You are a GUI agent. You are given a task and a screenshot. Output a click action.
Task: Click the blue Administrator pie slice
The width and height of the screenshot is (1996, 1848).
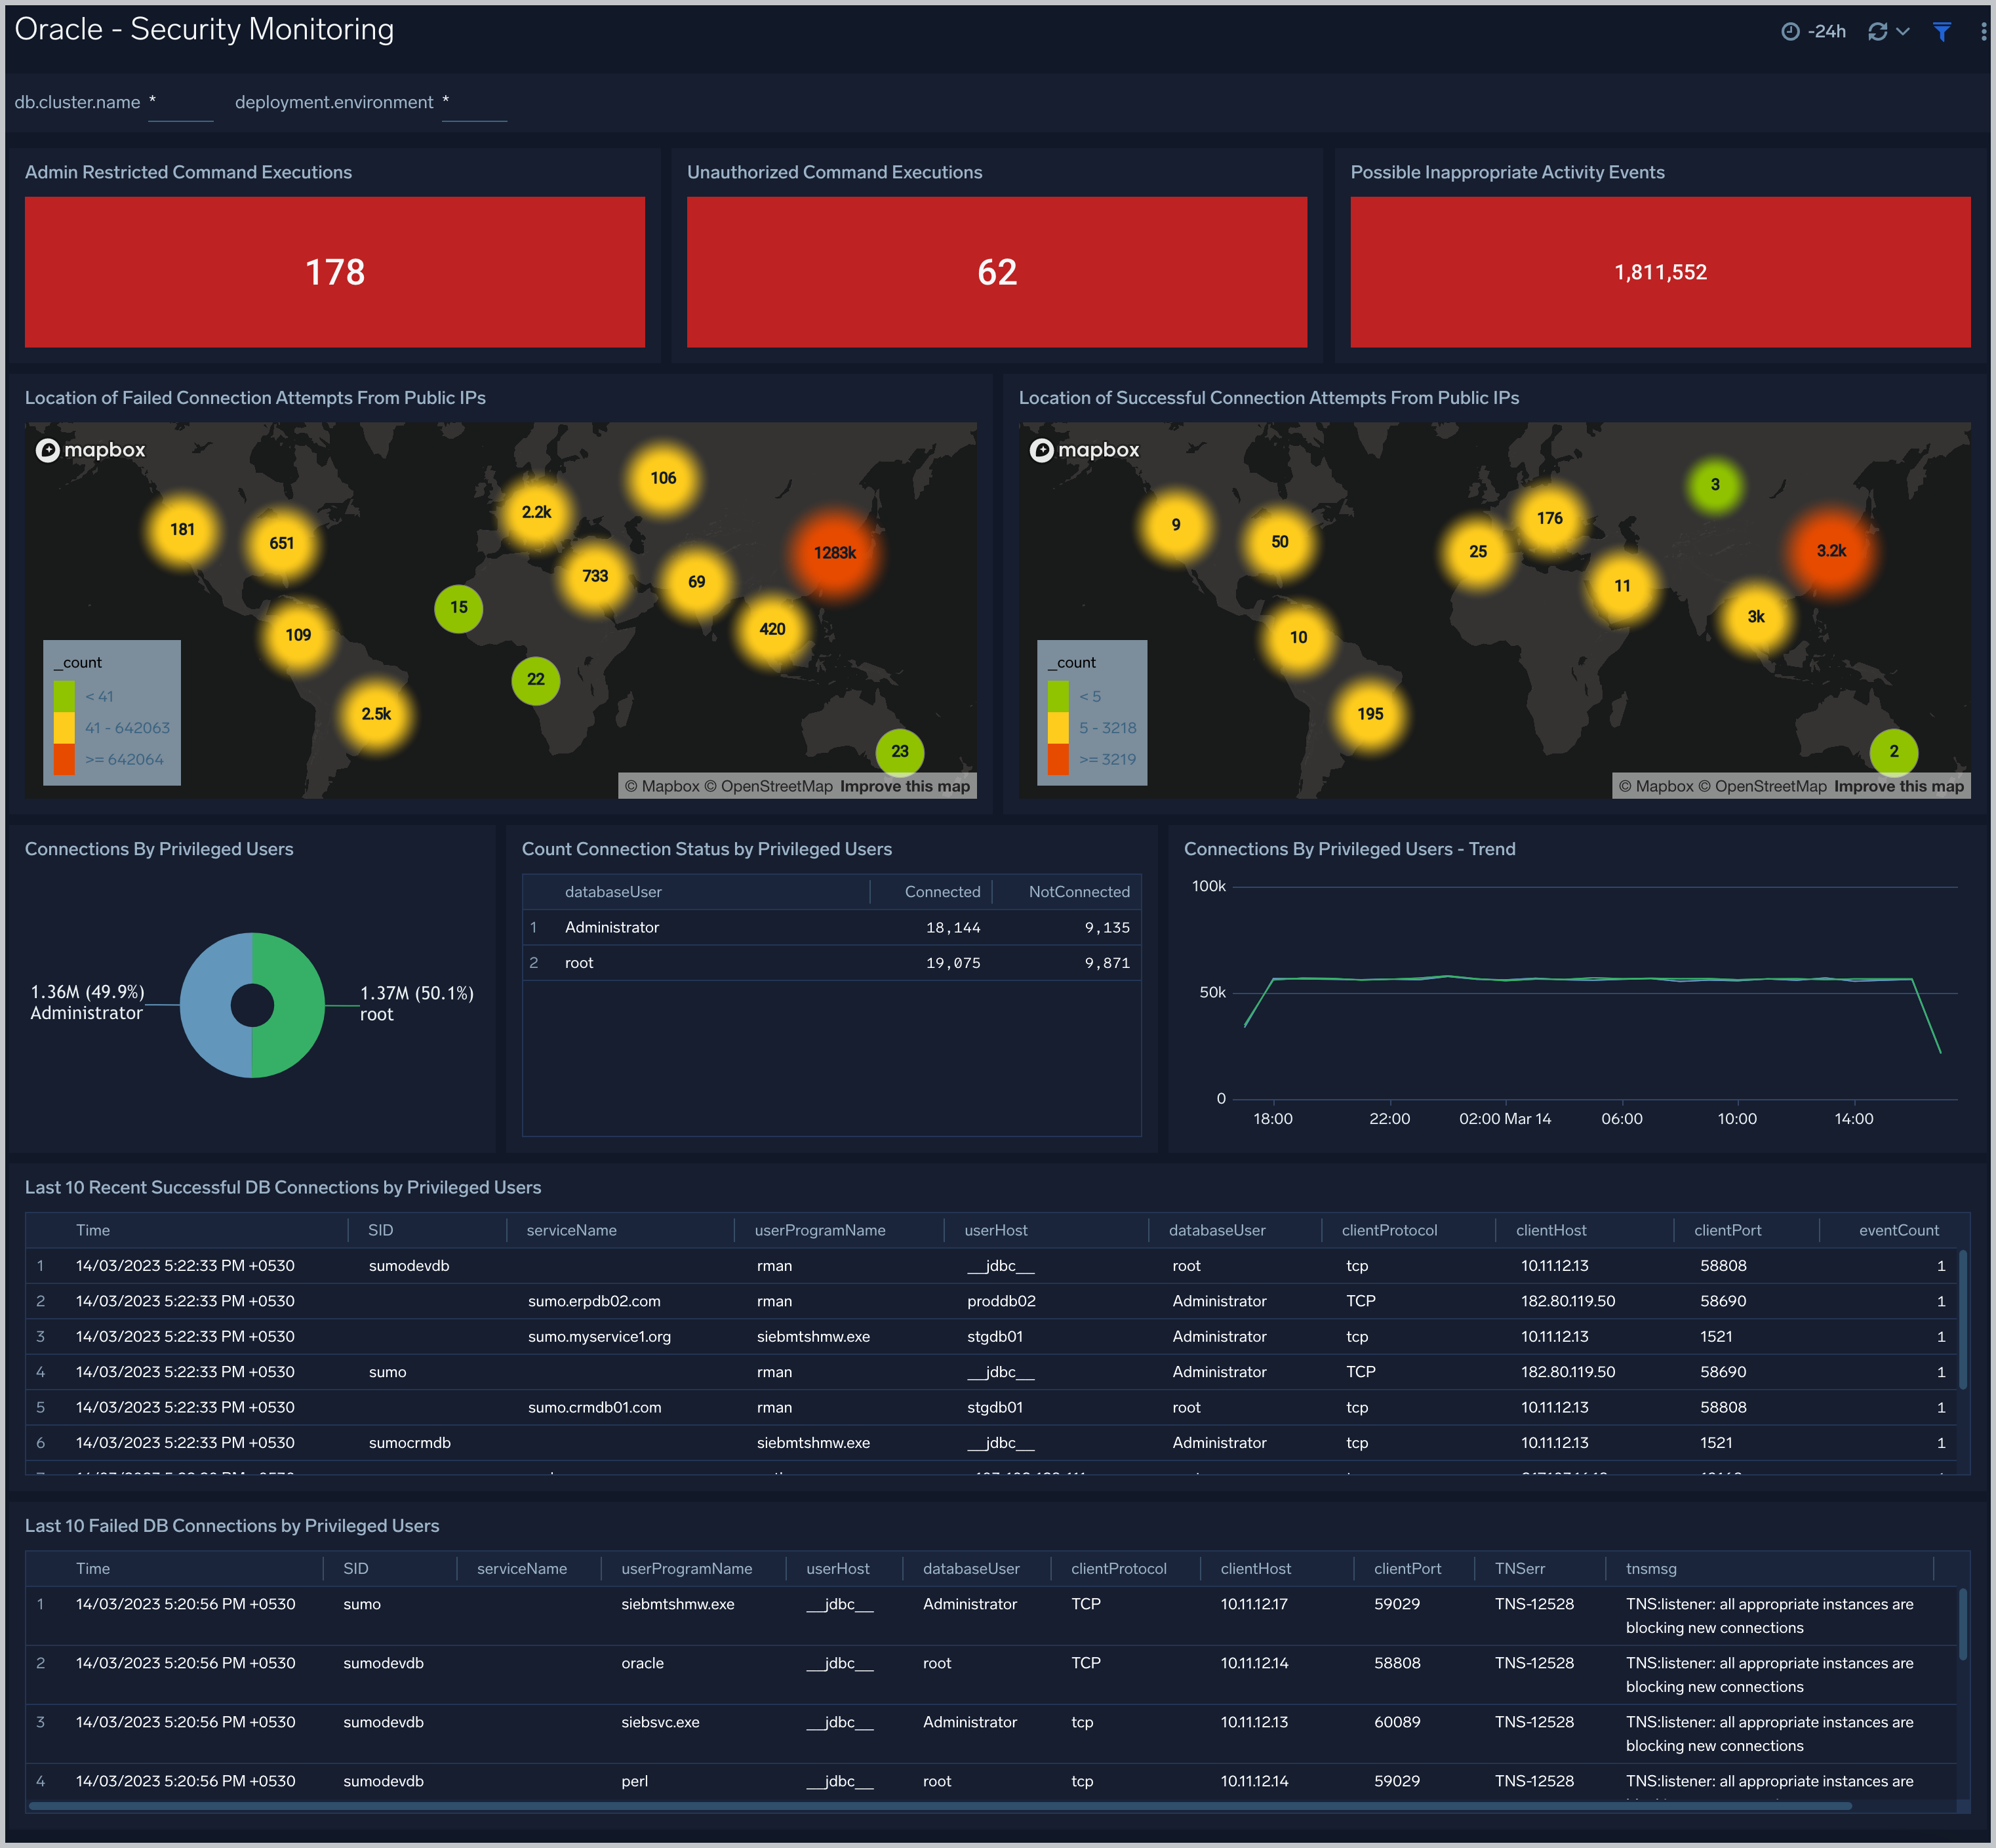click(x=206, y=1005)
